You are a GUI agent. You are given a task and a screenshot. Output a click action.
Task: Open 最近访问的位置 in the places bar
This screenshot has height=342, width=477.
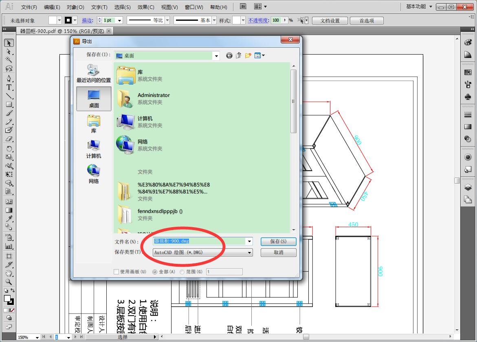tap(94, 73)
